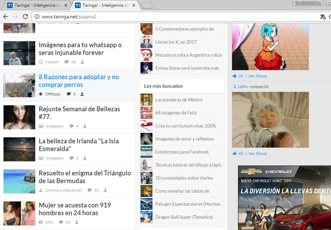The width and height of the screenshot is (331, 230).
Task: Open Maradona odia a Argentina y dice
Action: [188, 55]
